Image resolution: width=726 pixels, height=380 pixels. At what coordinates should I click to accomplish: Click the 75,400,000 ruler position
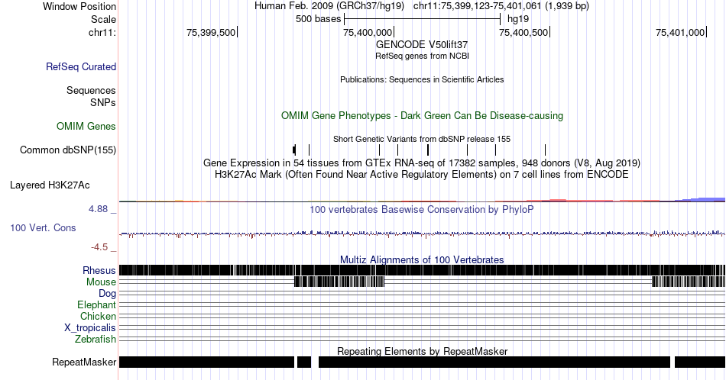pos(368,32)
